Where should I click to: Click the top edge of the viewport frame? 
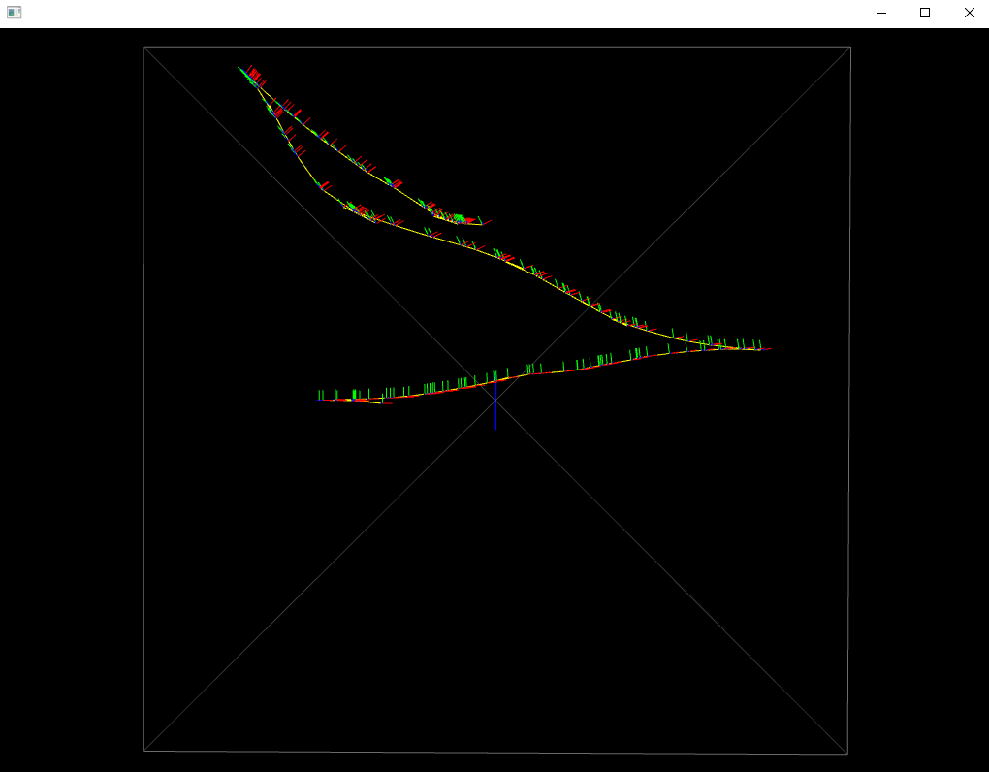tap(494, 47)
